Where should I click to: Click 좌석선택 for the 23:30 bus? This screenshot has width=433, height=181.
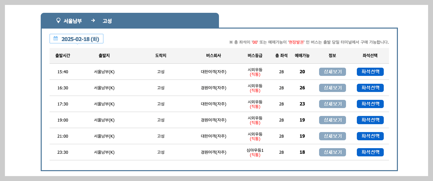coord(370,152)
